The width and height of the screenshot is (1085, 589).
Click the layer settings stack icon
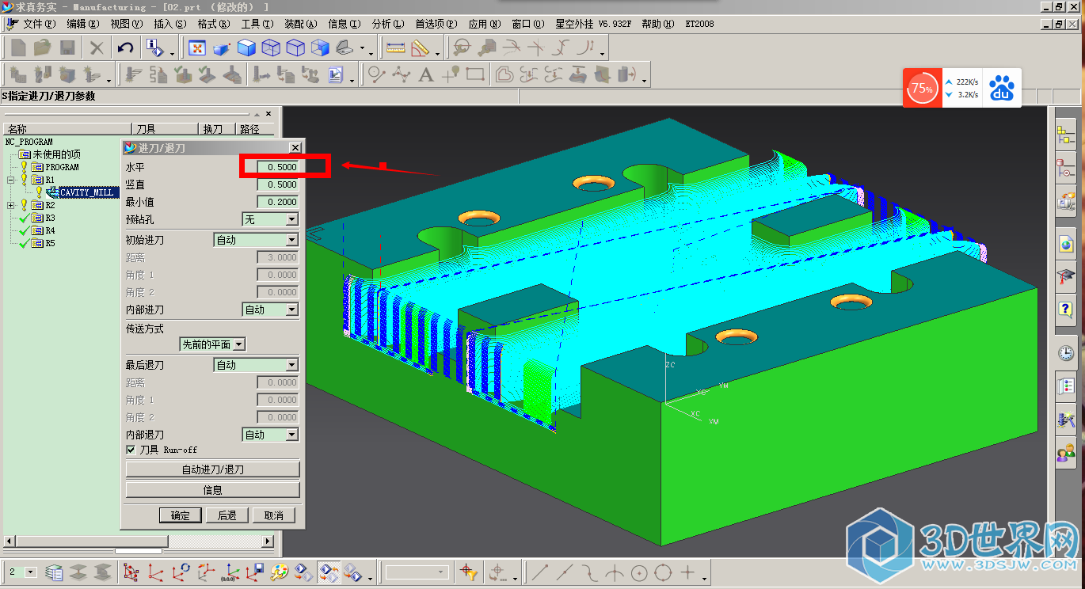54,572
